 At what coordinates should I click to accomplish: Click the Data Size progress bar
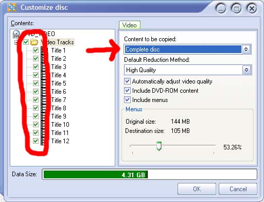pos(149,175)
